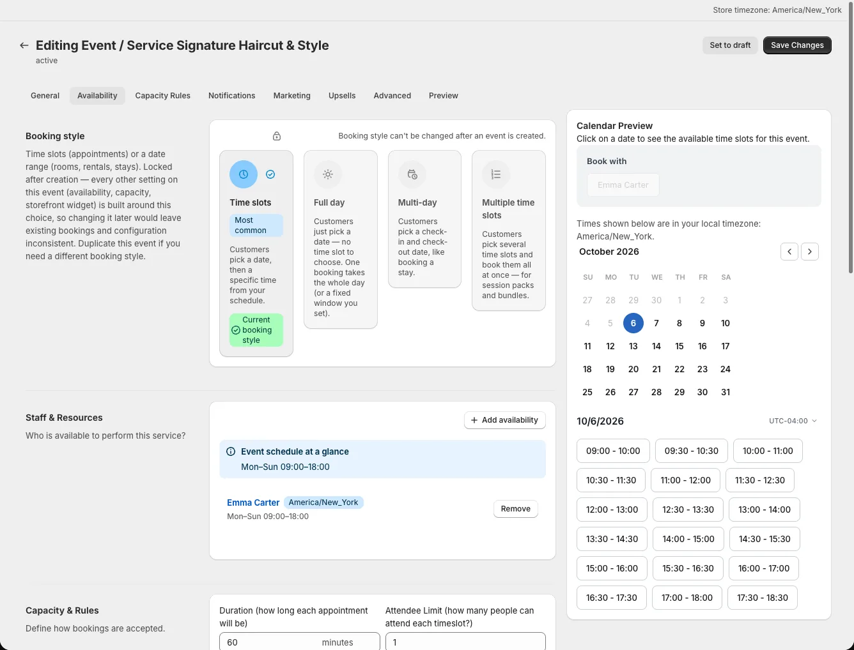Open the Book with Emma Carter selector
Screen dimensions: 854x650
623,185
